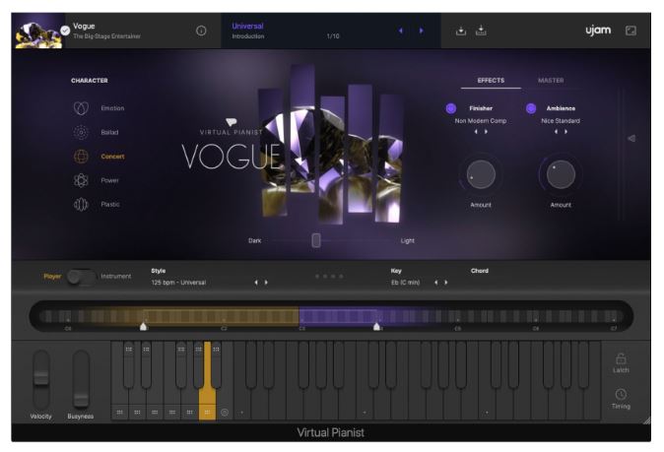Screen dimensions: 664x452
Task: Click the right range marker on keyboard overview
Action: coord(376,326)
